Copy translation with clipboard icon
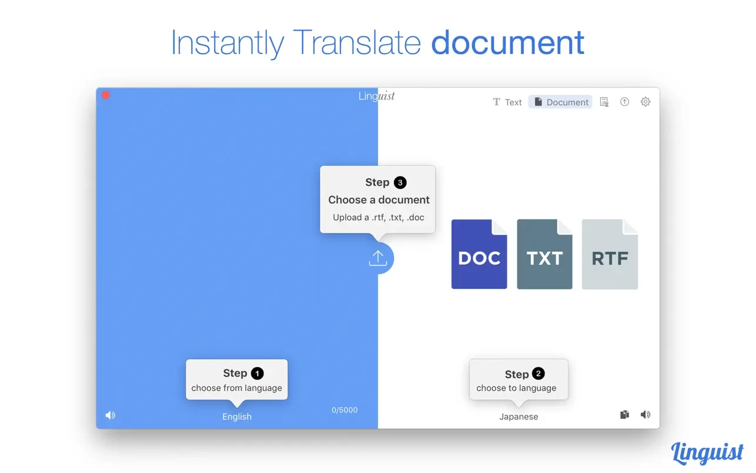 624,415
